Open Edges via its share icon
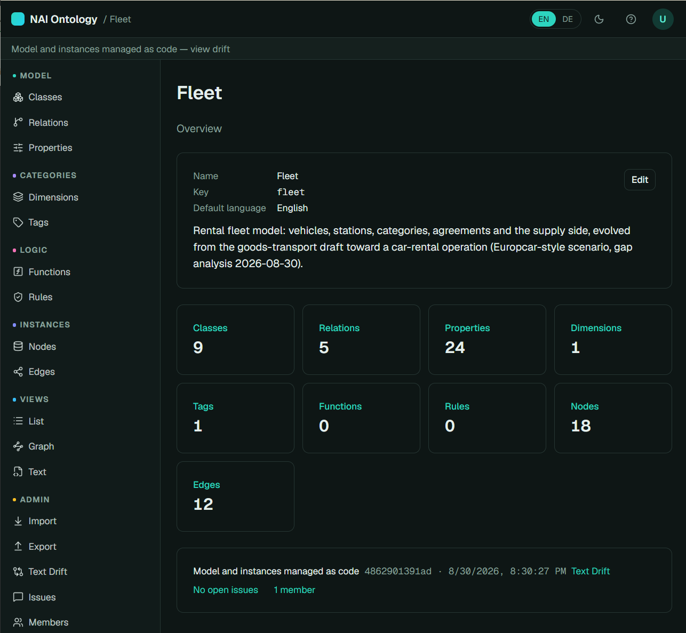 click(18, 372)
